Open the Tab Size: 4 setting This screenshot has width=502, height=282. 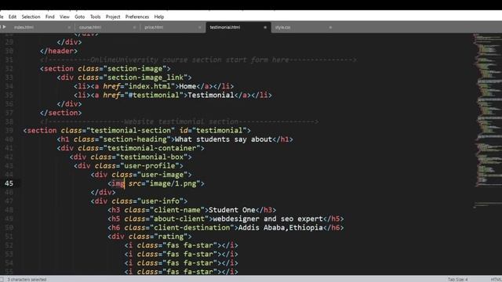point(457,280)
